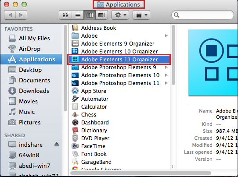Click the Chess app icon
Screen dimensions: 238x177
pos(75,114)
